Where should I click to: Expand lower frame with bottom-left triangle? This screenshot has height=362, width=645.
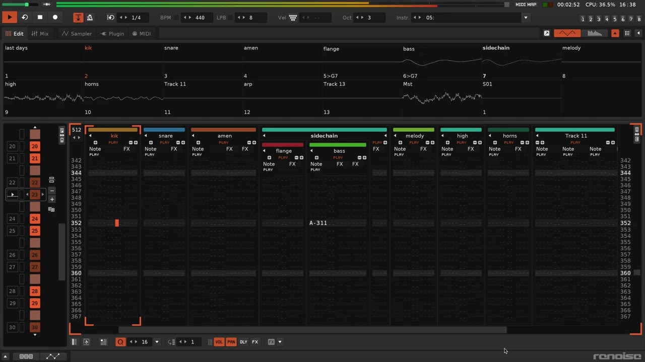[x=6, y=356]
